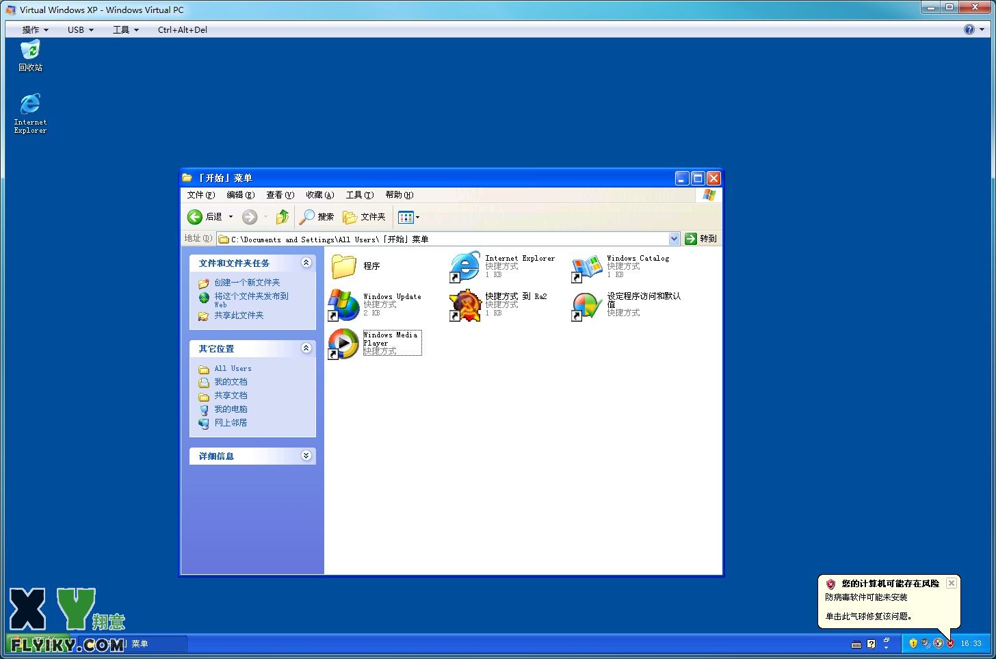This screenshot has width=996, height=659.
Task: Toggle the Folders (文件夹) pane button
Action: point(365,217)
